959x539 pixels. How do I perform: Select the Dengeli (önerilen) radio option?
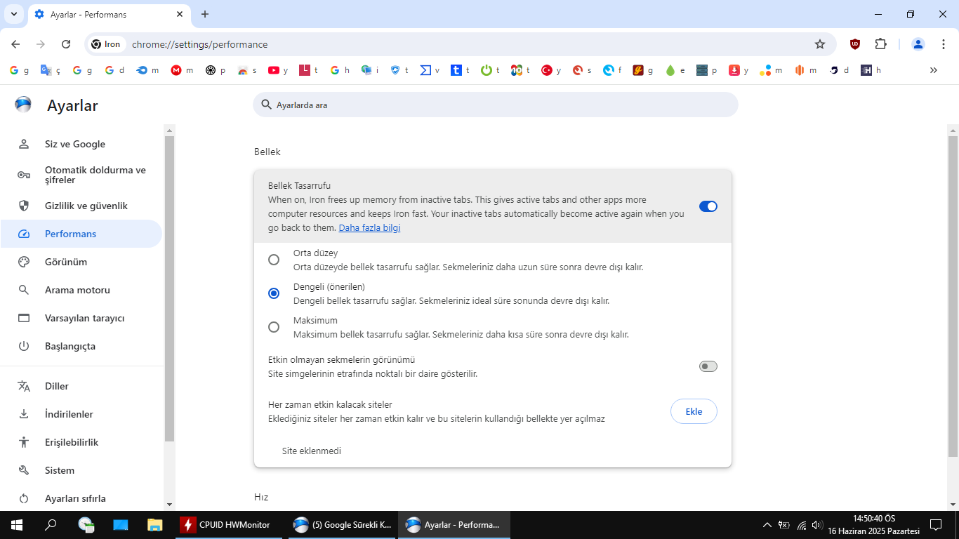click(274, 293)
